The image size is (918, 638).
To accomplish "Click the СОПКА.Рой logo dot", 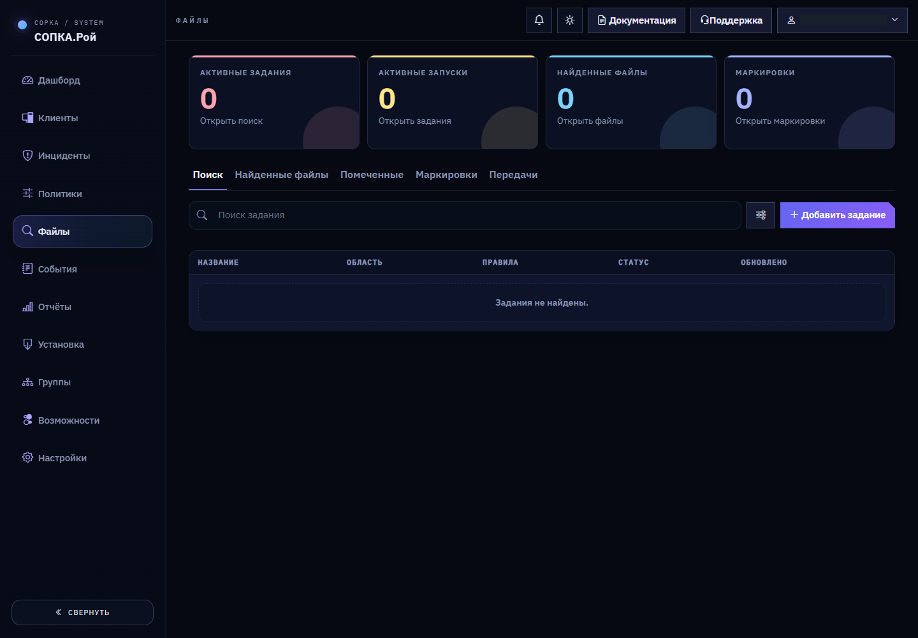I will (22, 25).
